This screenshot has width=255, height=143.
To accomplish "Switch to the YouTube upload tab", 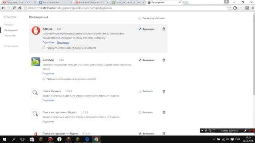I will click(x=19, y=2).
